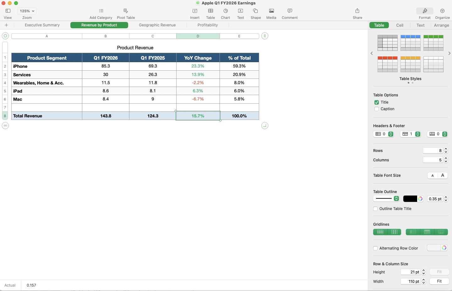Click the Rows count stepper
The width and height of the screenshot is (452, 291).
click(446, 151)
